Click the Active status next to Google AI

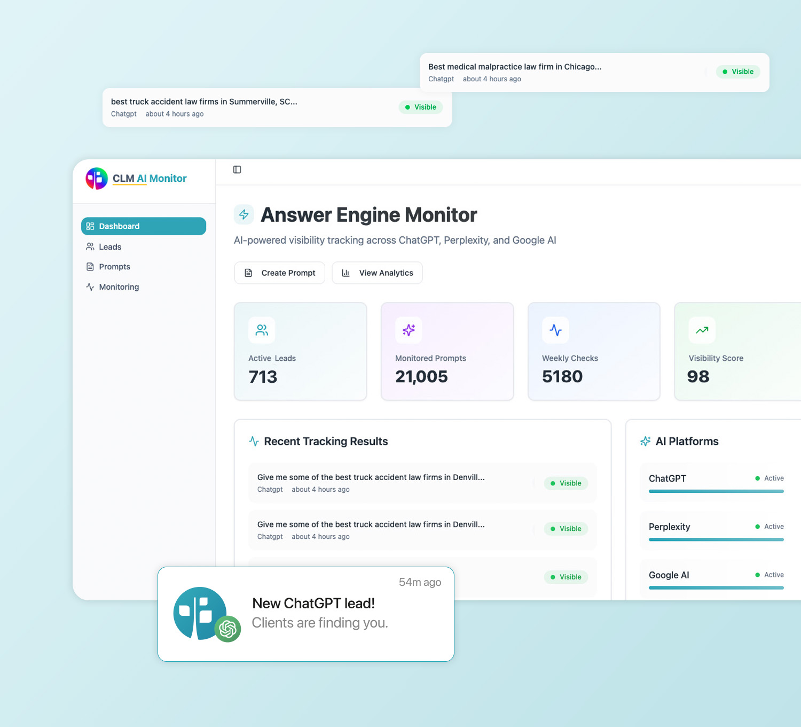pyautogui.click(x=769, y=575)
